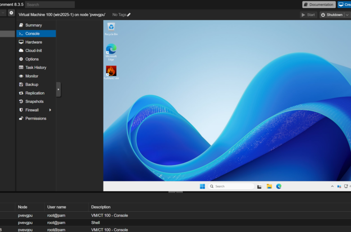Expand the noVNC side control handle
The image size is (351, 232).
click(x=58, y=89)
